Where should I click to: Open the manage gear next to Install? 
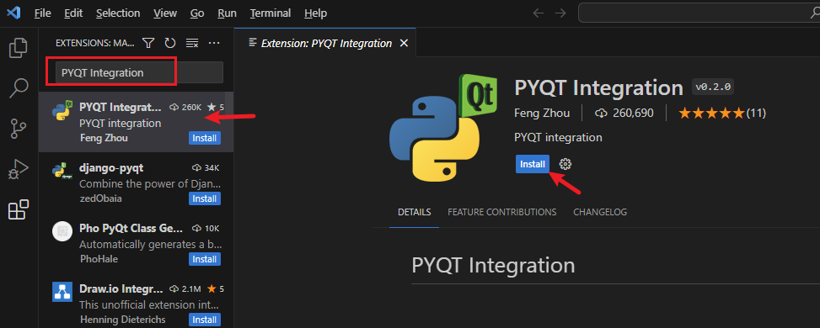pos(565,164)
